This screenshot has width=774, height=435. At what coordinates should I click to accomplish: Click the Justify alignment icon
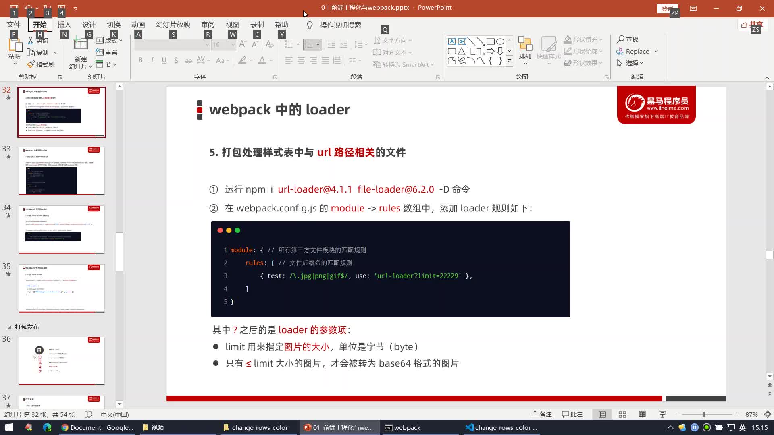325,60
